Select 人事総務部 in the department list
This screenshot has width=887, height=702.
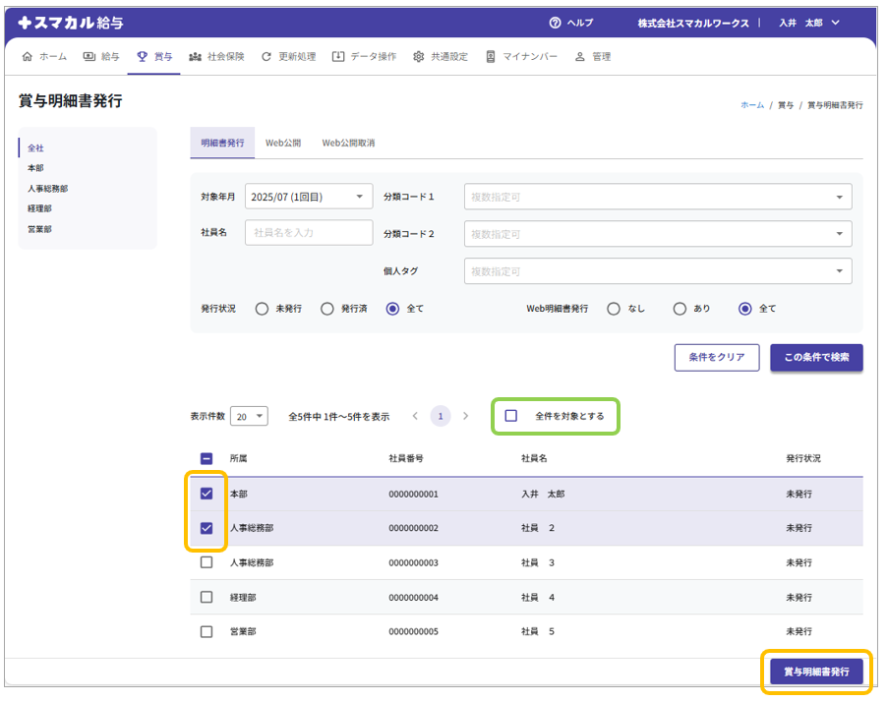(47, 188)
